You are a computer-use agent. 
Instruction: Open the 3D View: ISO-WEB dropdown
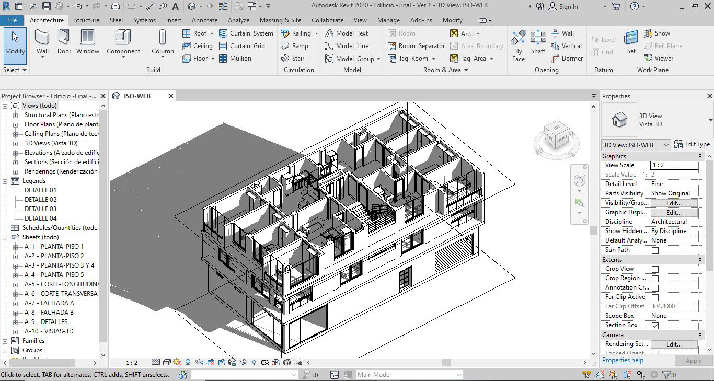636,145
